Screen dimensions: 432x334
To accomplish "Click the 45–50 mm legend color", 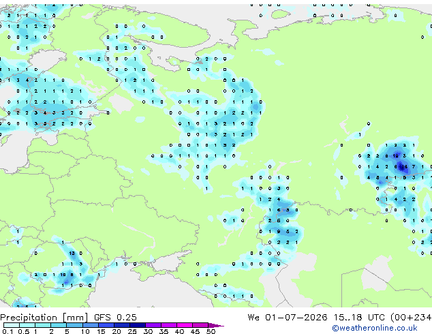I will 200,325.
